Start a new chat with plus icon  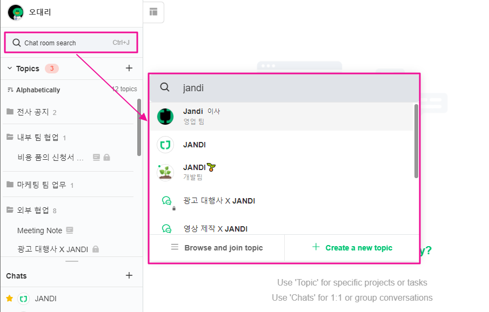tap(129, 275)
